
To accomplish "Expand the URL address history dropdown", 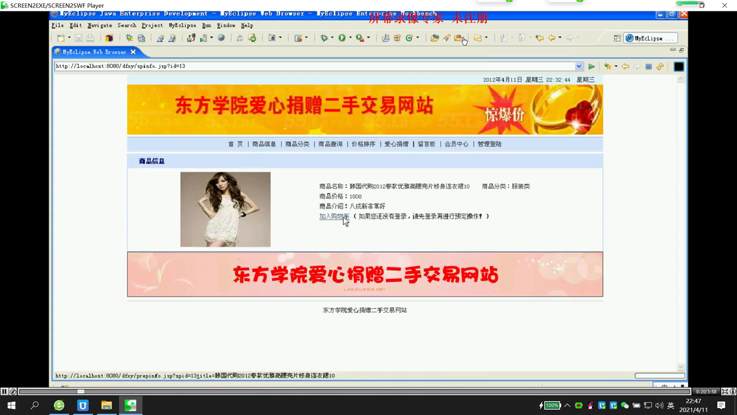I will [x=579, y=66].
